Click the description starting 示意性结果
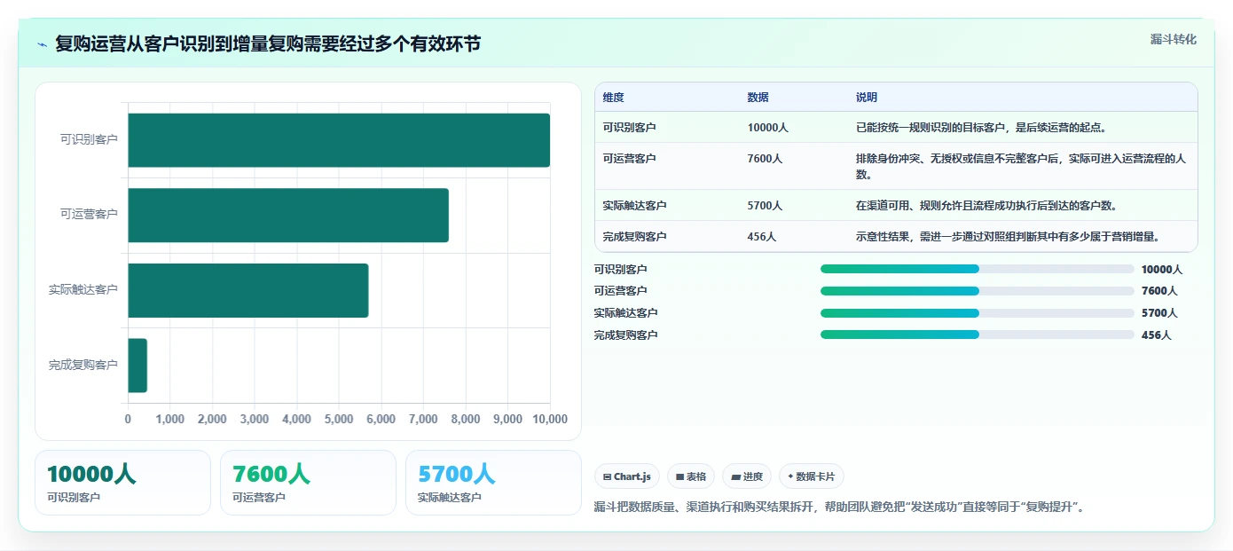1233x551 pixels. [1008, 237]
